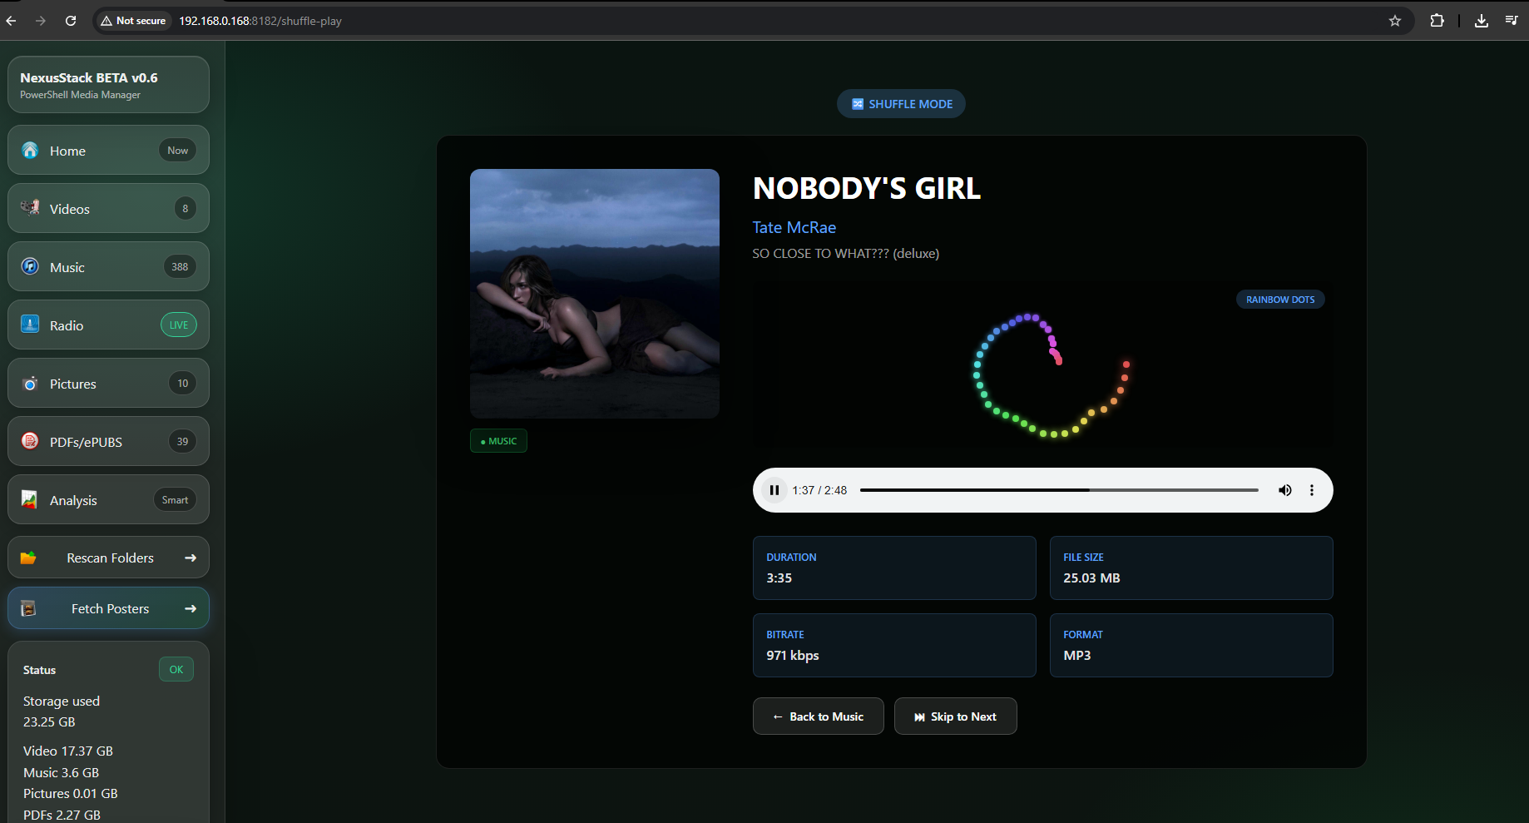
Task: Pause the playing track
Action: [774, 490]
